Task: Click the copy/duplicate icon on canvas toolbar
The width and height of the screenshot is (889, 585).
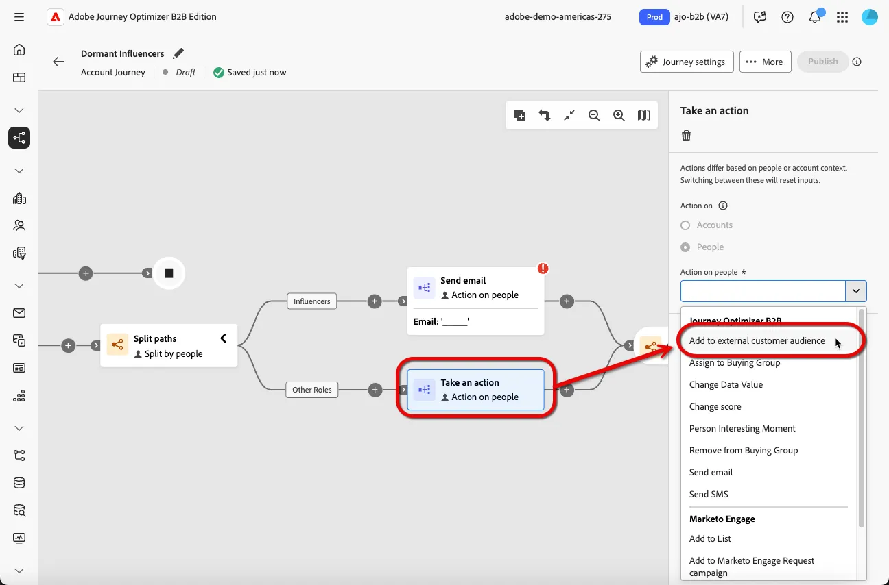Action: pos(520,116)
